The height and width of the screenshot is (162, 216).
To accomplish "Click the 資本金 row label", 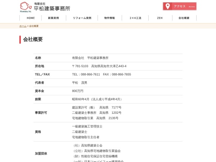I will 39,91.
